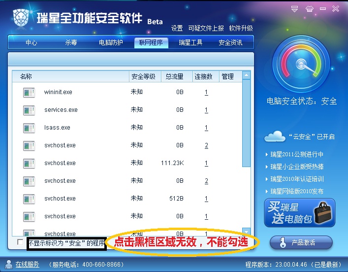
Task: Click the 管理 column header
Action: pyautogui.click(x=230, y=76)
